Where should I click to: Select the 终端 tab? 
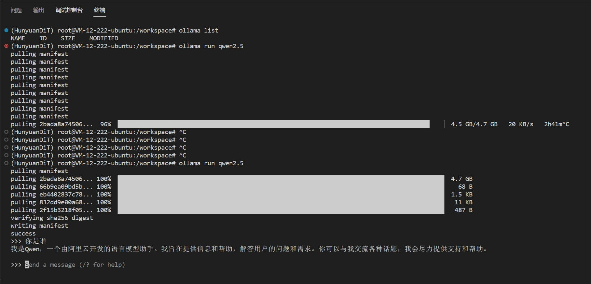click(x=99, y=10)
